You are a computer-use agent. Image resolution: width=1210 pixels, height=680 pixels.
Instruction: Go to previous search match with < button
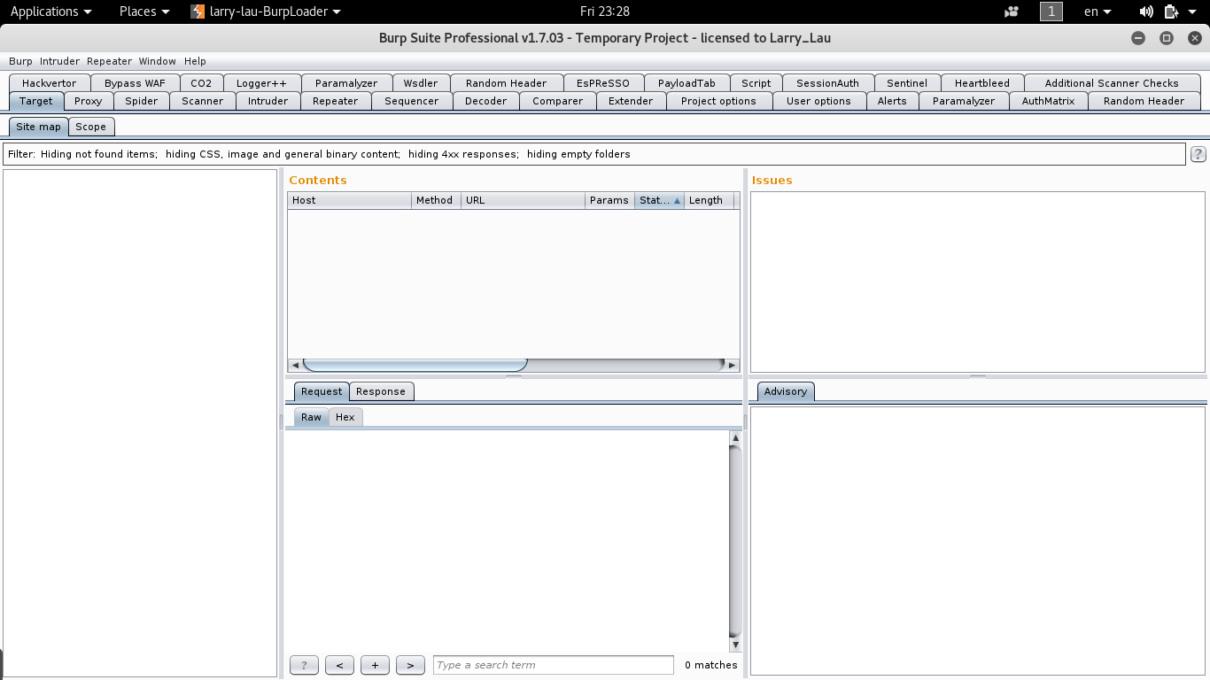click(x=339, y=665)
